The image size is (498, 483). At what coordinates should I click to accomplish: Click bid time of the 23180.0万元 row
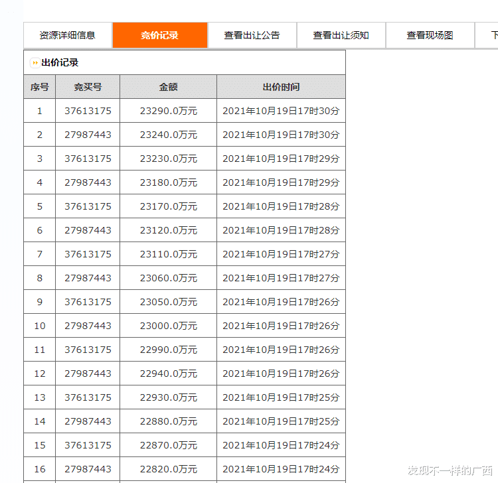click(x=281, y=182)
